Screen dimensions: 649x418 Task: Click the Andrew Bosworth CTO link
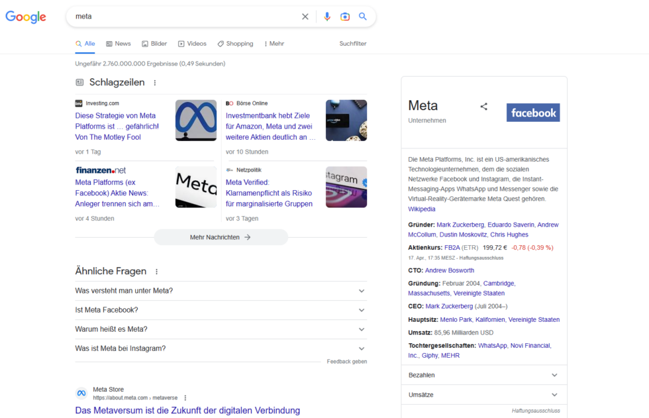pos(450,270)
